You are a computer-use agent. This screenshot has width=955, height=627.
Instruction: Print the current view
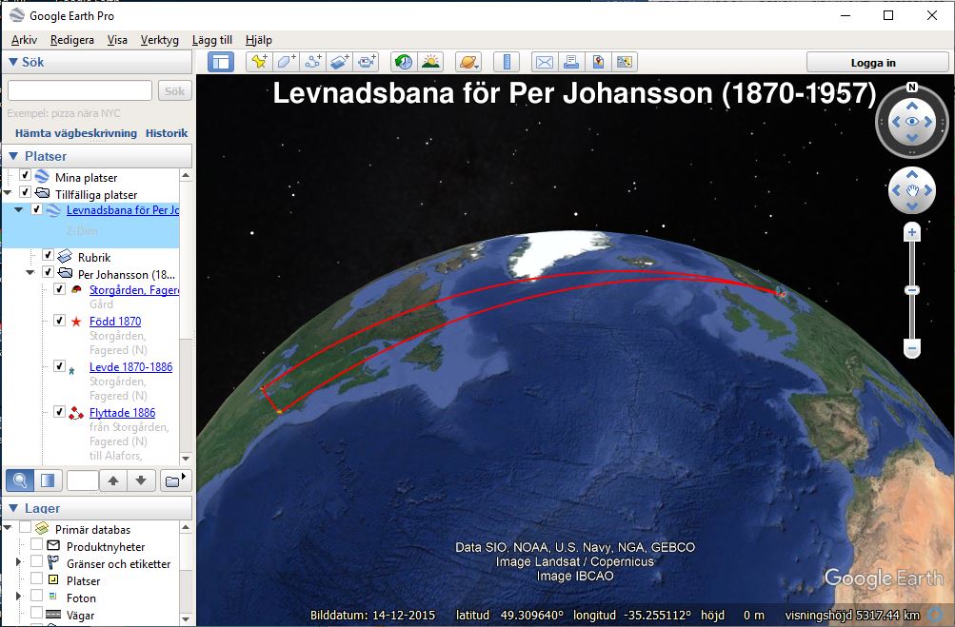[x=571, y=62]
